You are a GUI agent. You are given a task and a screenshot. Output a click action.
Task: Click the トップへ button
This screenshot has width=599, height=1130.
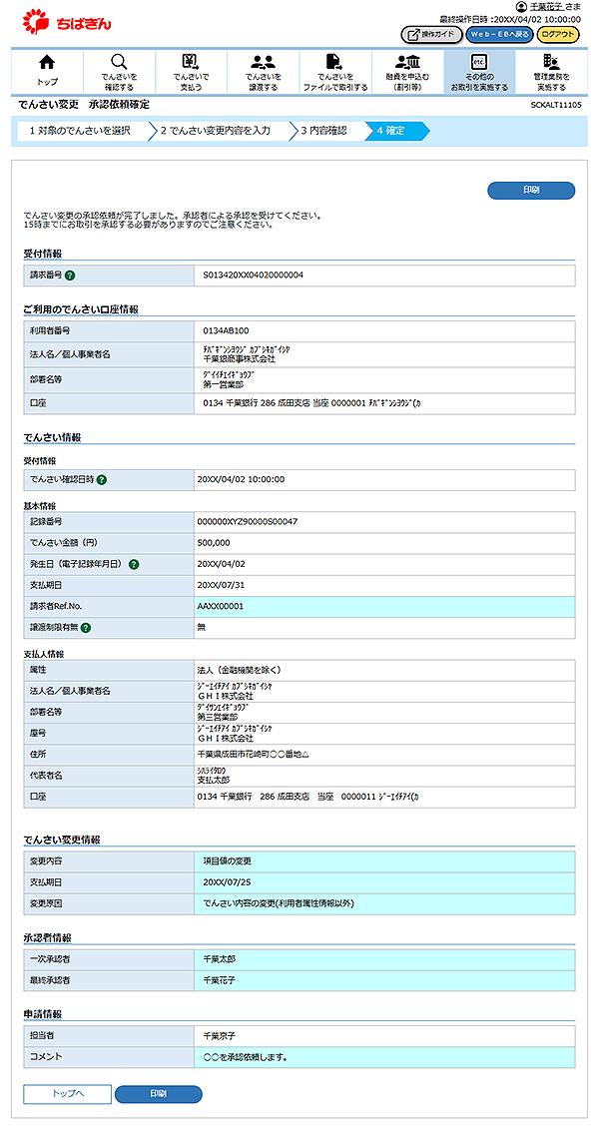tap(68, 1094)
